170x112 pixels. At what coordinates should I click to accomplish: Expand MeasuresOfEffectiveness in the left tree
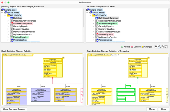(8, 21)
